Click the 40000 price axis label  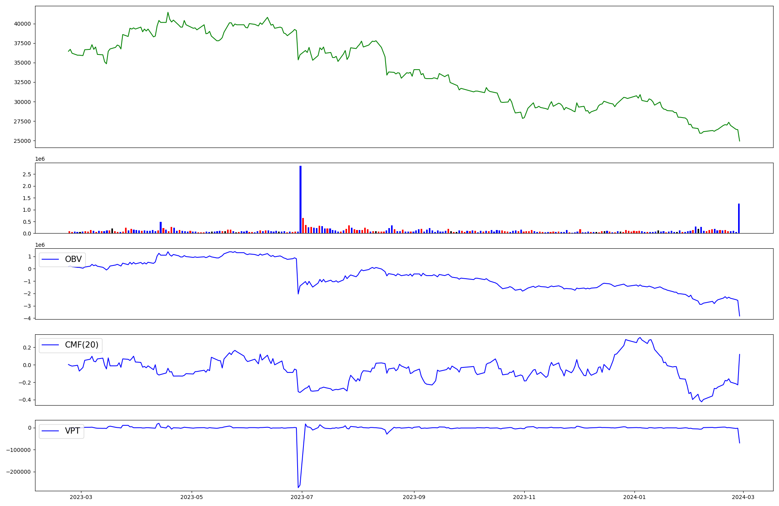click(x=22, y=24)
